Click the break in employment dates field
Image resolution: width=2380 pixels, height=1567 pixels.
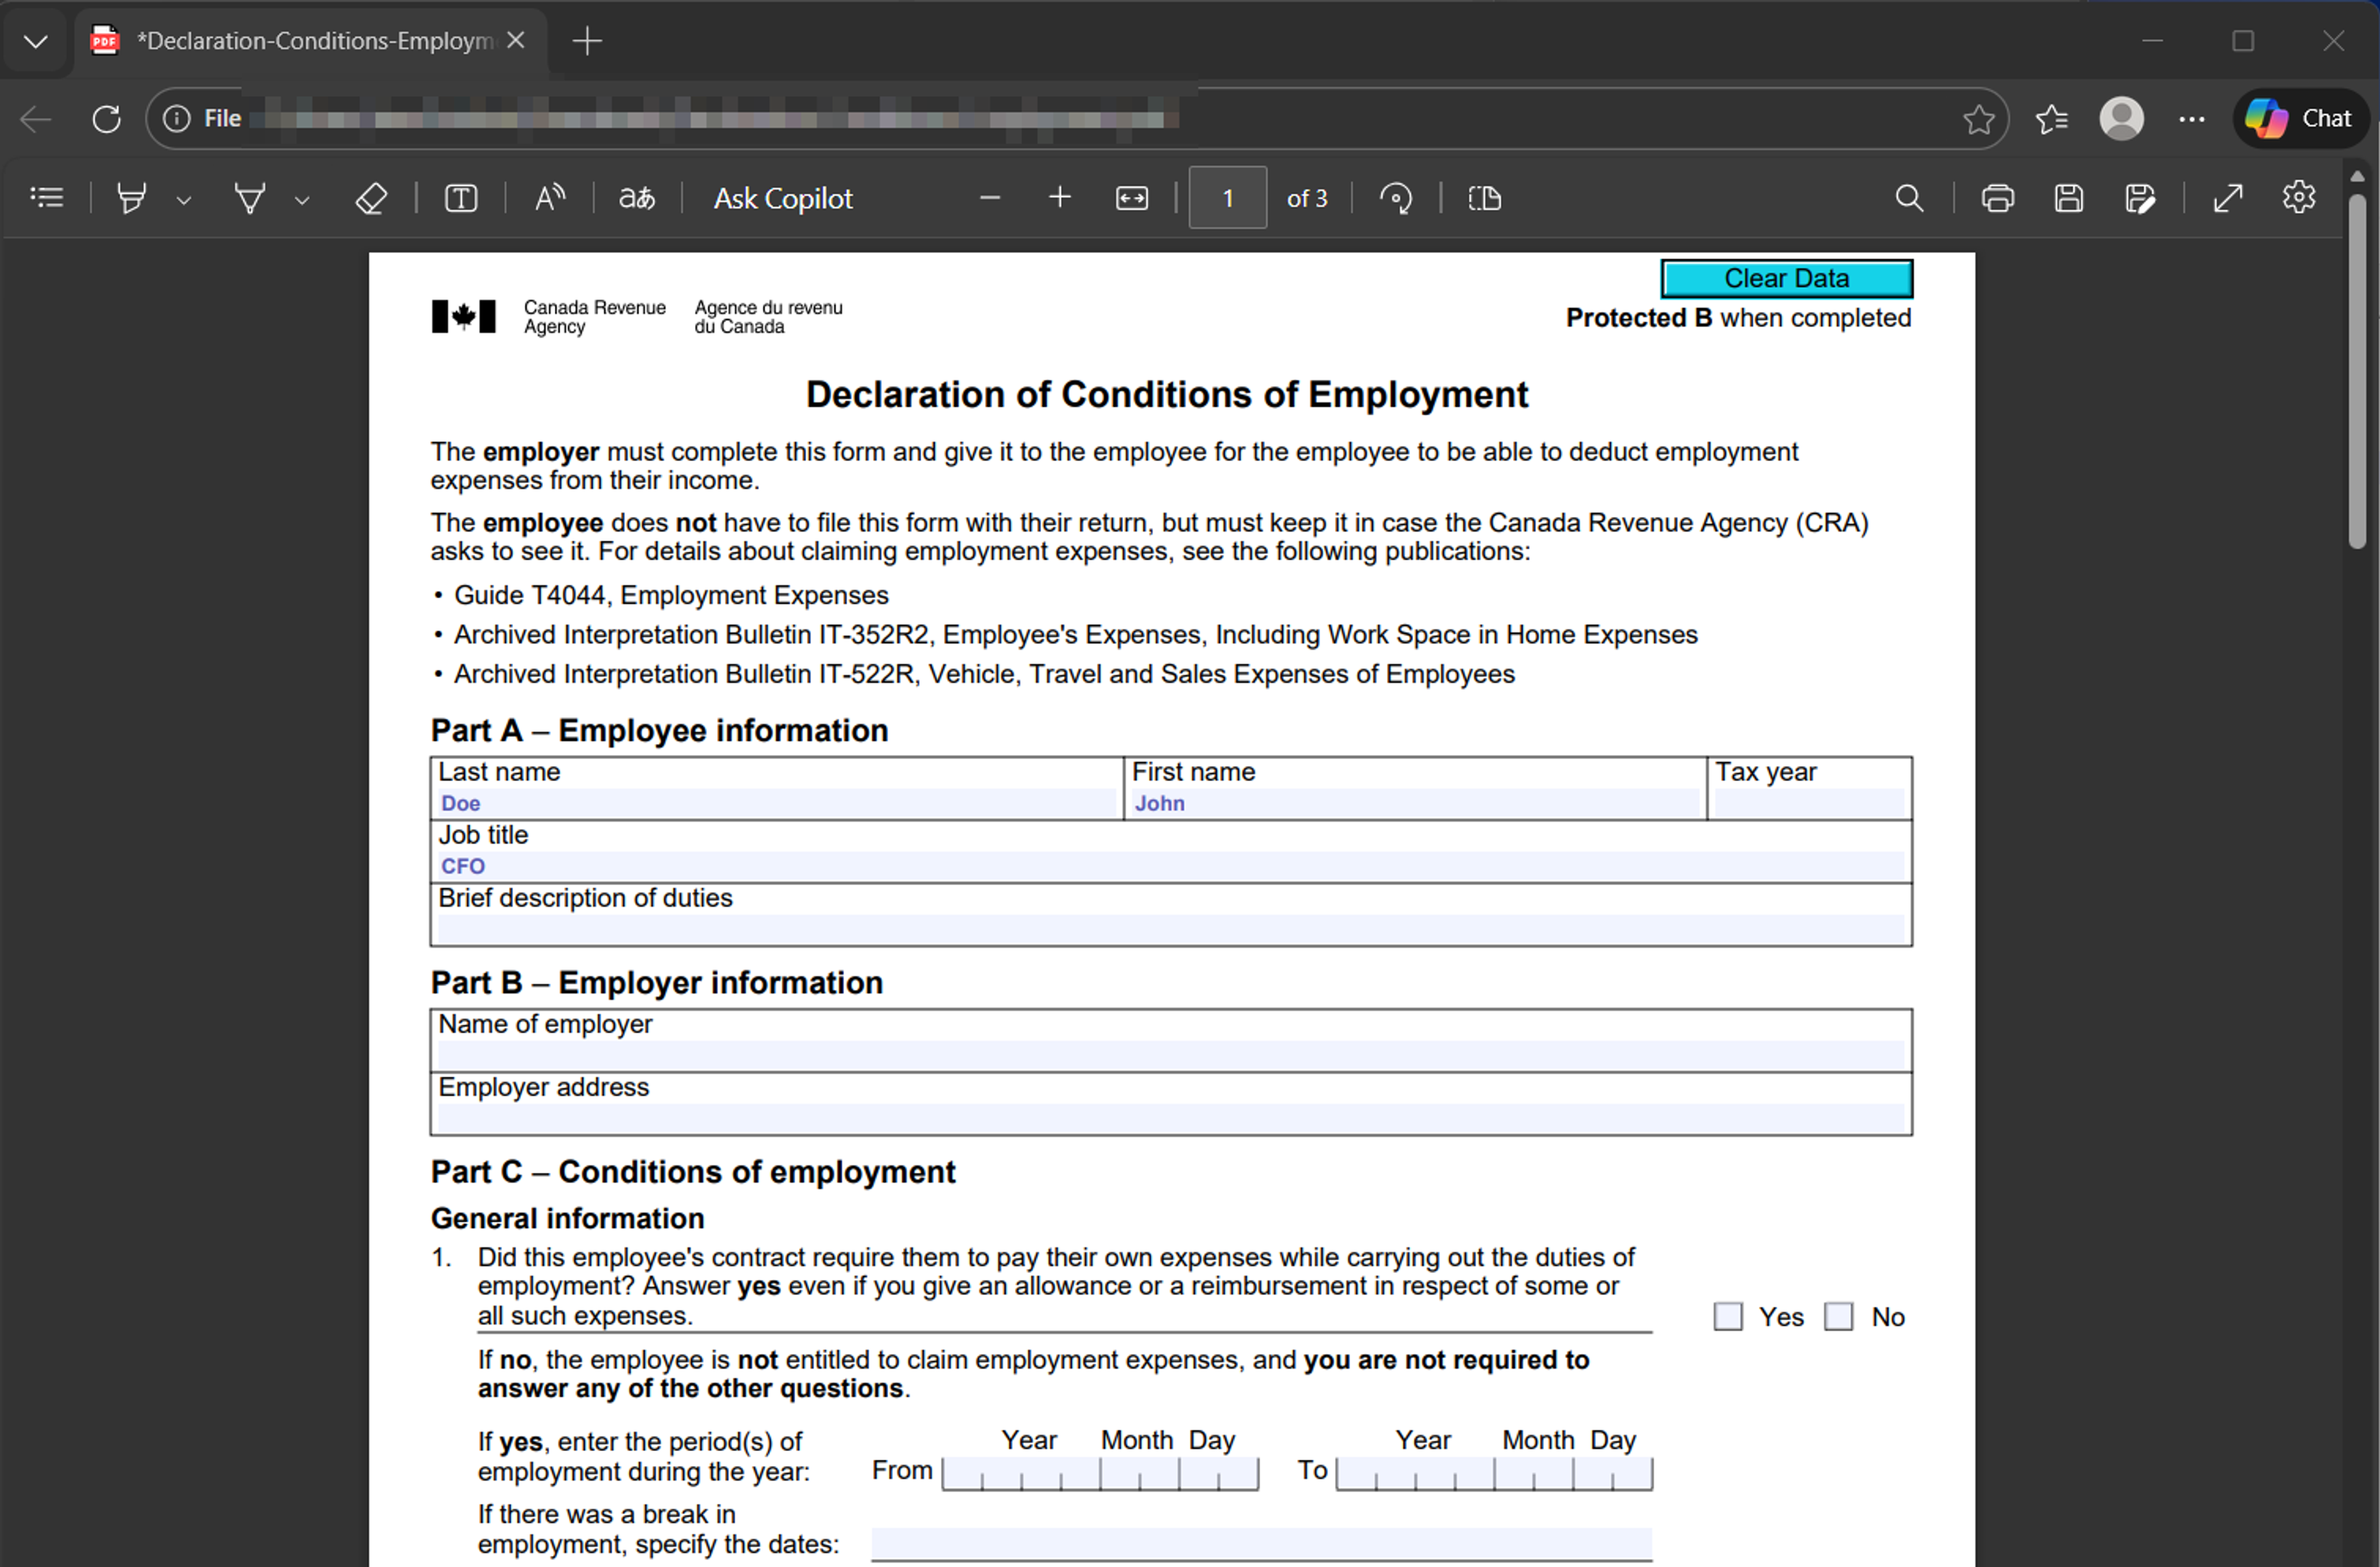point(1261,1543)
